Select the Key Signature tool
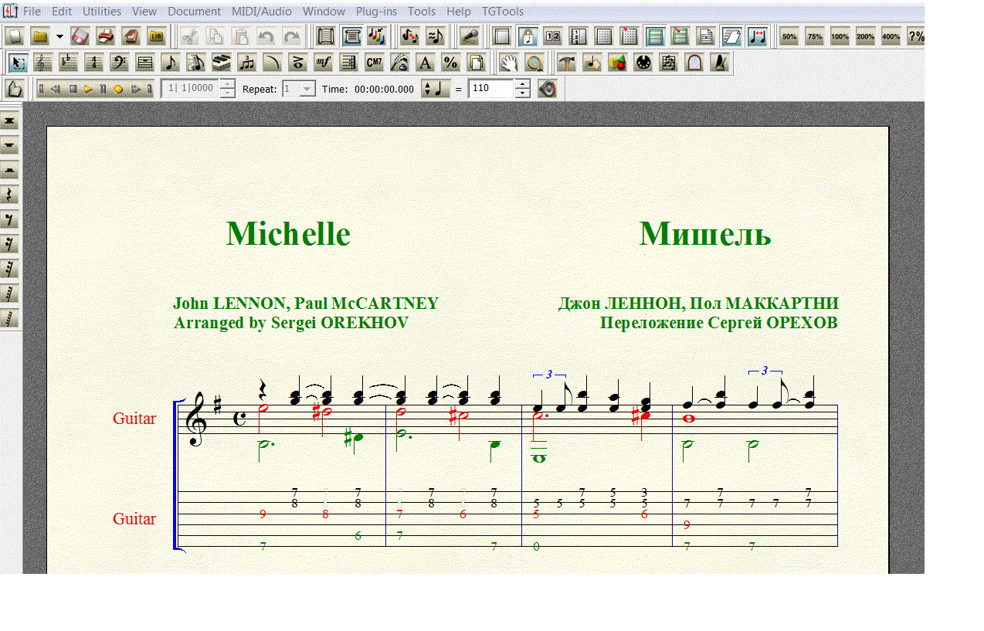The width and height of the screenshot is (984, 631). pyautogui.click(x=68, y=63)
